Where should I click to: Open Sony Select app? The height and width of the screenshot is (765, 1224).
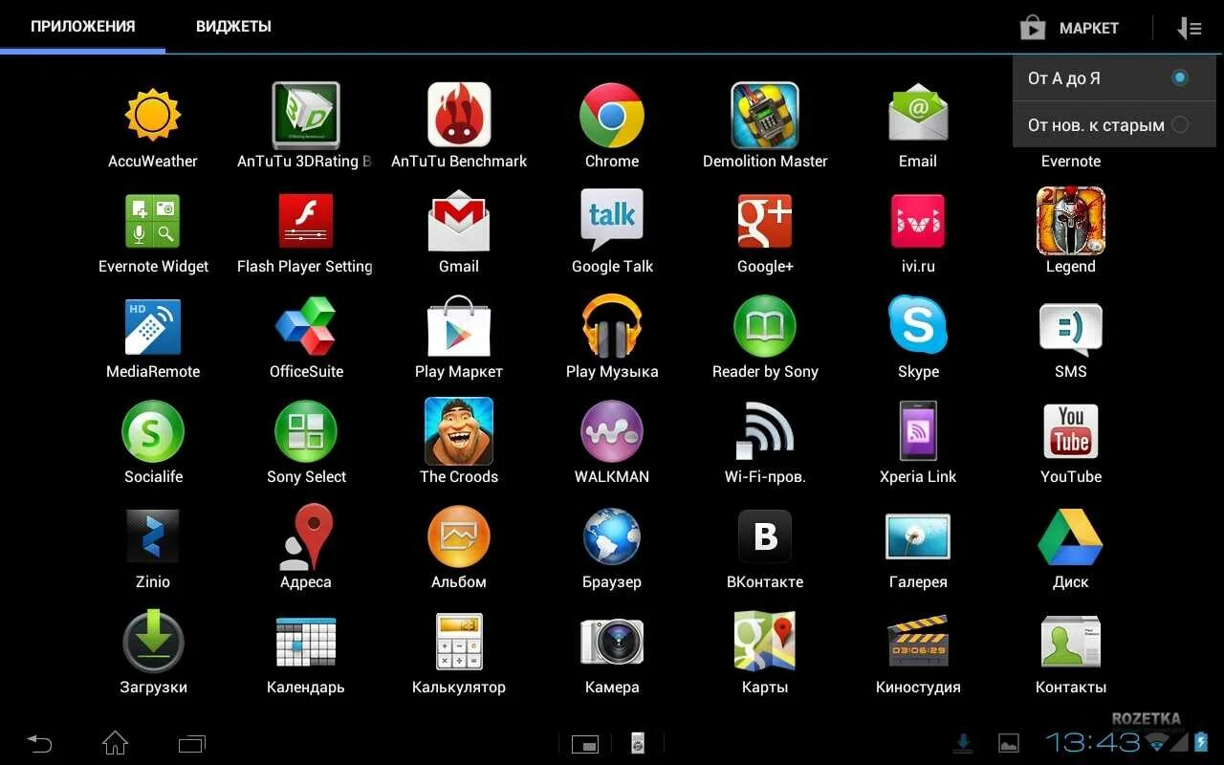[306, 431]
